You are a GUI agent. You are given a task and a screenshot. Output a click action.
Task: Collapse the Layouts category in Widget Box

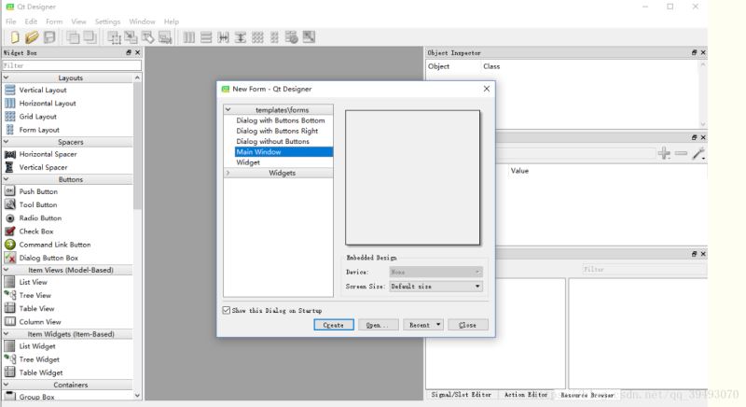7,77
